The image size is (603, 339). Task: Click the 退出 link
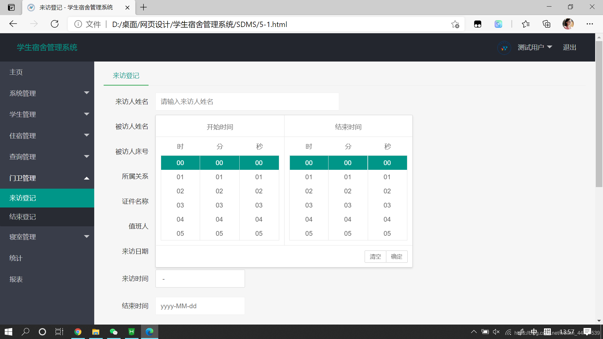(x=569, y=47)
